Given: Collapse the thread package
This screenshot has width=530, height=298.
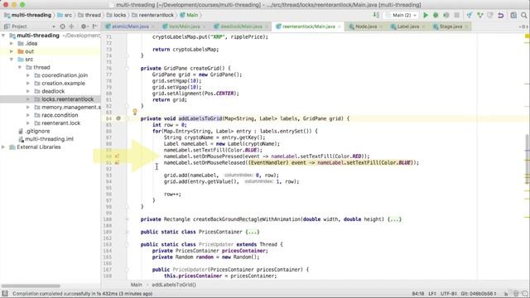Looking at the screenshot, I should [20, 68].
